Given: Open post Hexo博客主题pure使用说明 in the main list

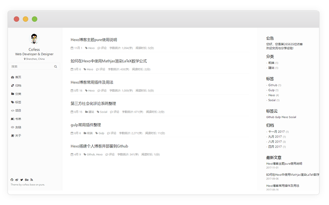Looking at the screenshot, I should (x=94, y=40).
